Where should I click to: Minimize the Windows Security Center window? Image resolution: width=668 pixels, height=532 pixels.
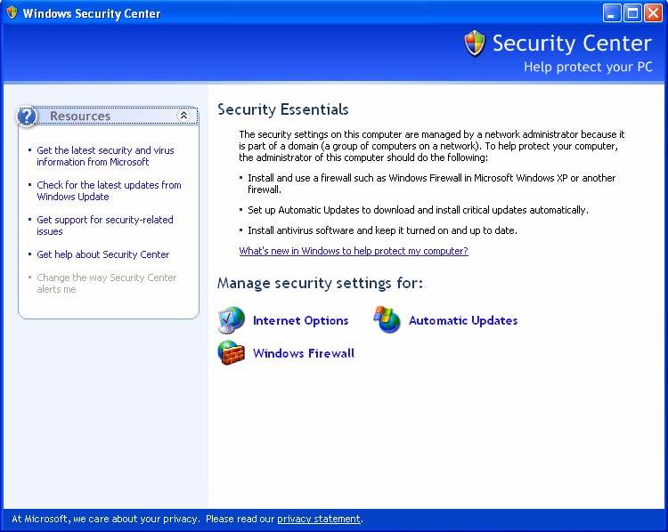click(x=612, y=12)
